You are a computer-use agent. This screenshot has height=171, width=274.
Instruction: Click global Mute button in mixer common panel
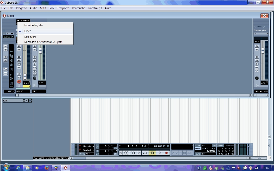tap(5, 46)
